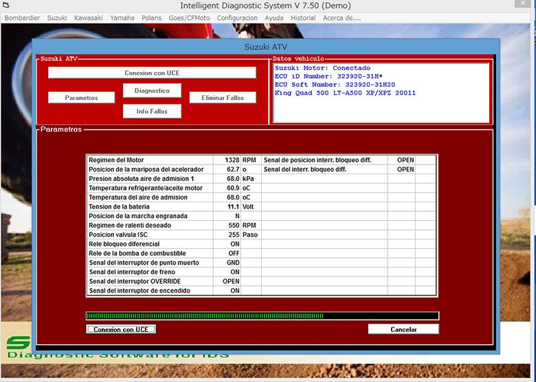Select the 'King Quad 500 LT-A500 XP/XPZ 20011' line

345,93
